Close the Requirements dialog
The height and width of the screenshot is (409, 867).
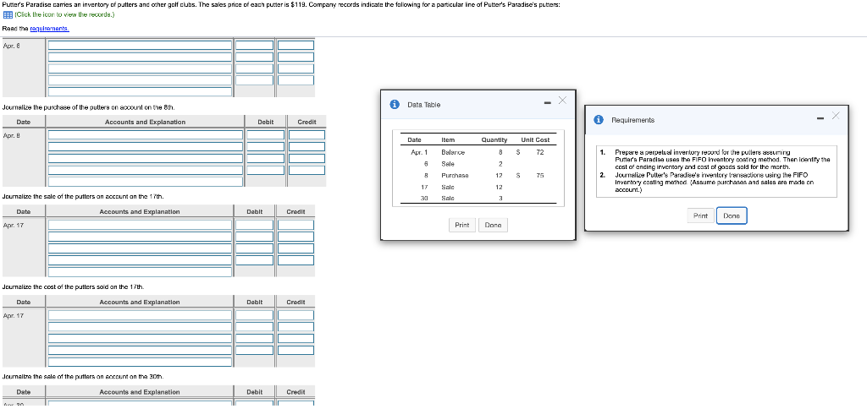(x=836, y=115)
